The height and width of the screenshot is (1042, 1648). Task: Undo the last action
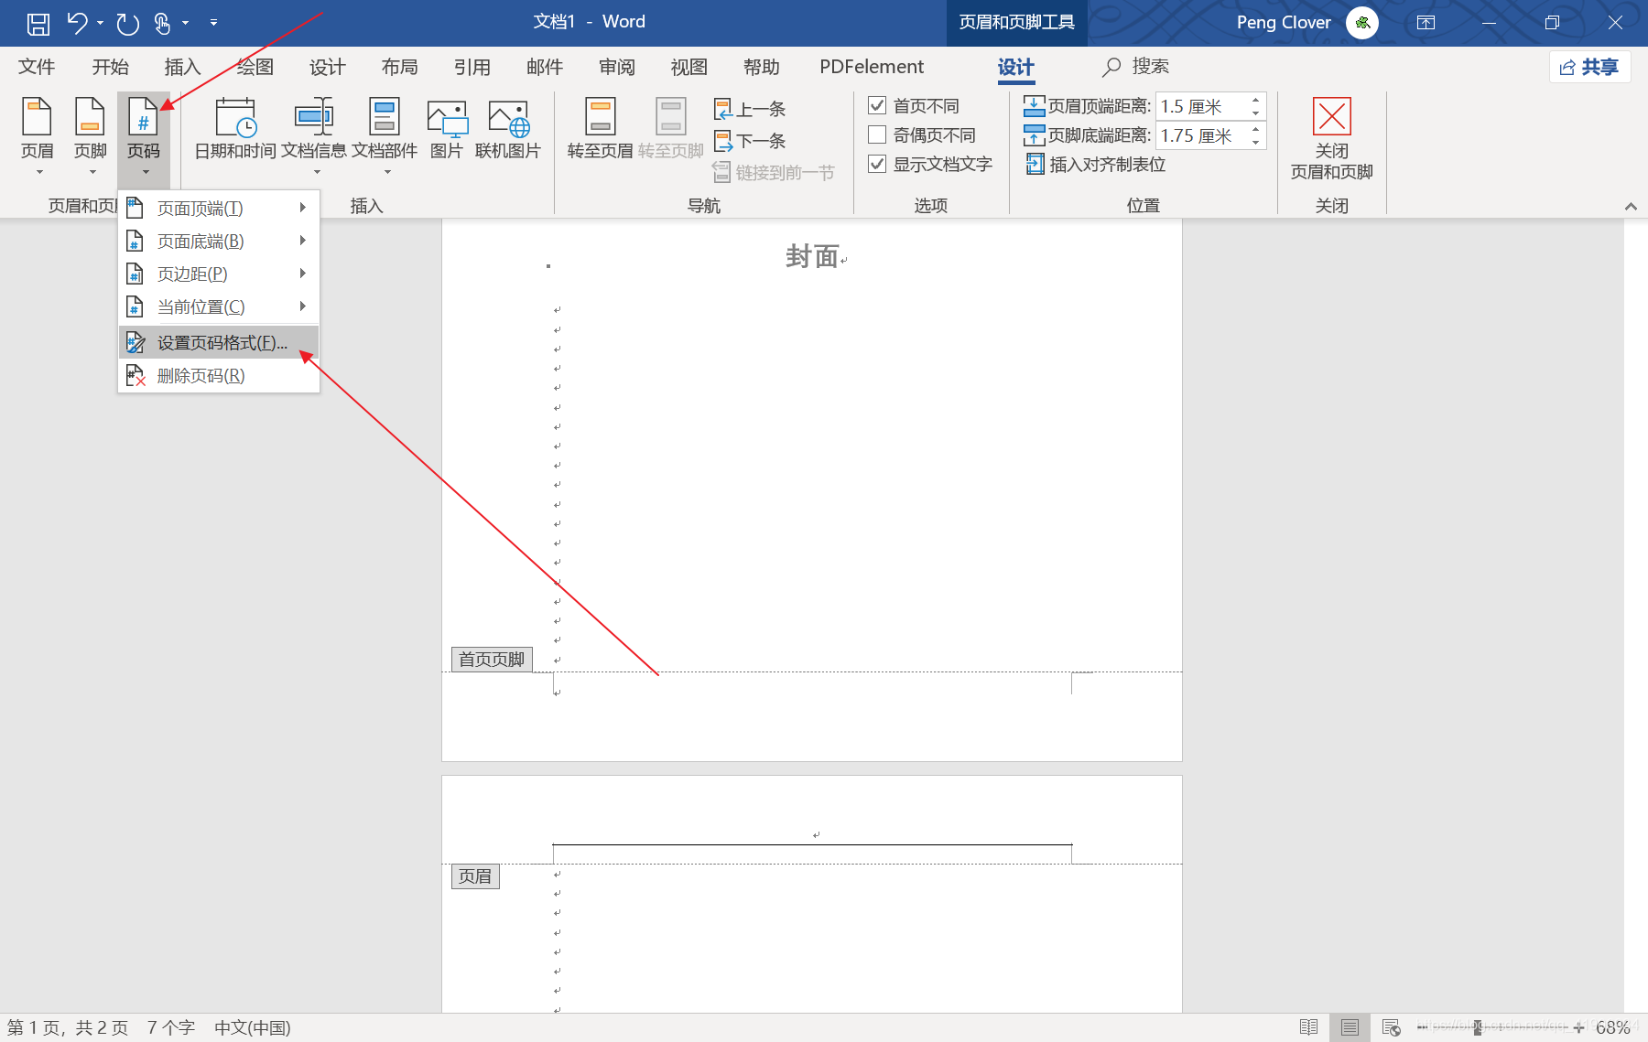pyautogui.click(x=77, y=23)
